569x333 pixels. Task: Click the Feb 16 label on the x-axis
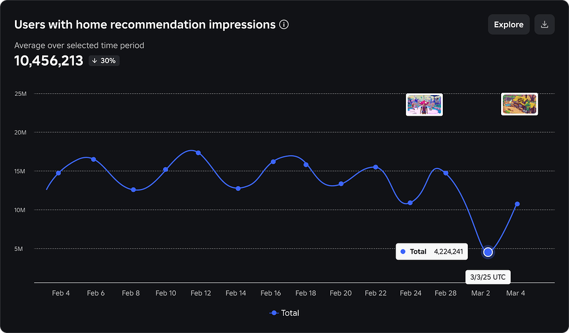click(271, 293)
